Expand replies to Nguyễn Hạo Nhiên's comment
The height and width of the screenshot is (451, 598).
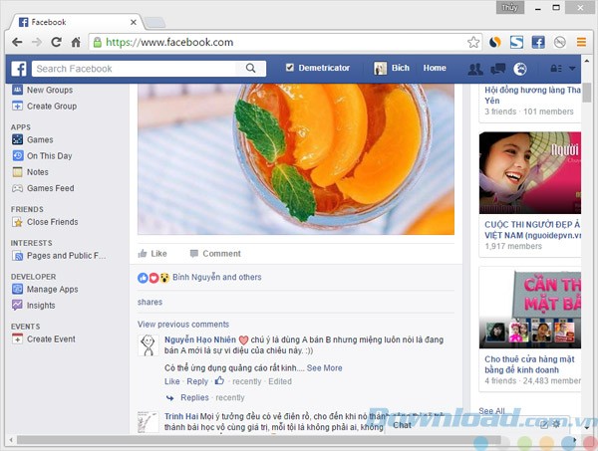[194, 397]
